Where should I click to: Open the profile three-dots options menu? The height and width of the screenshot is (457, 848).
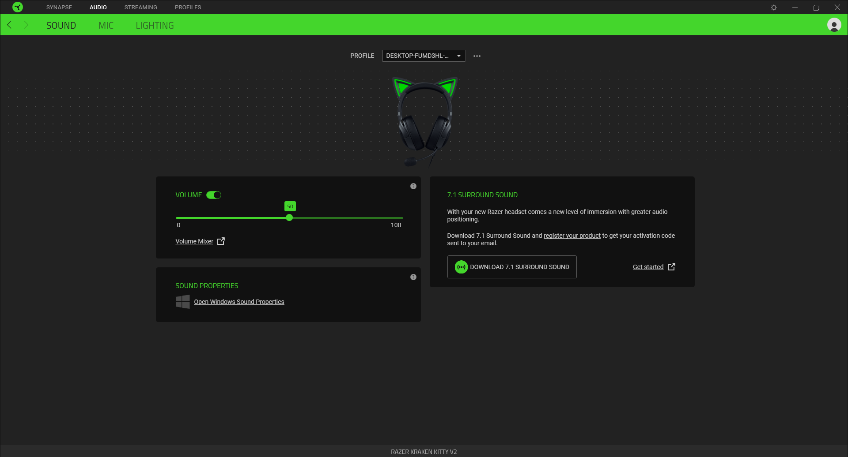click(477, 56)
